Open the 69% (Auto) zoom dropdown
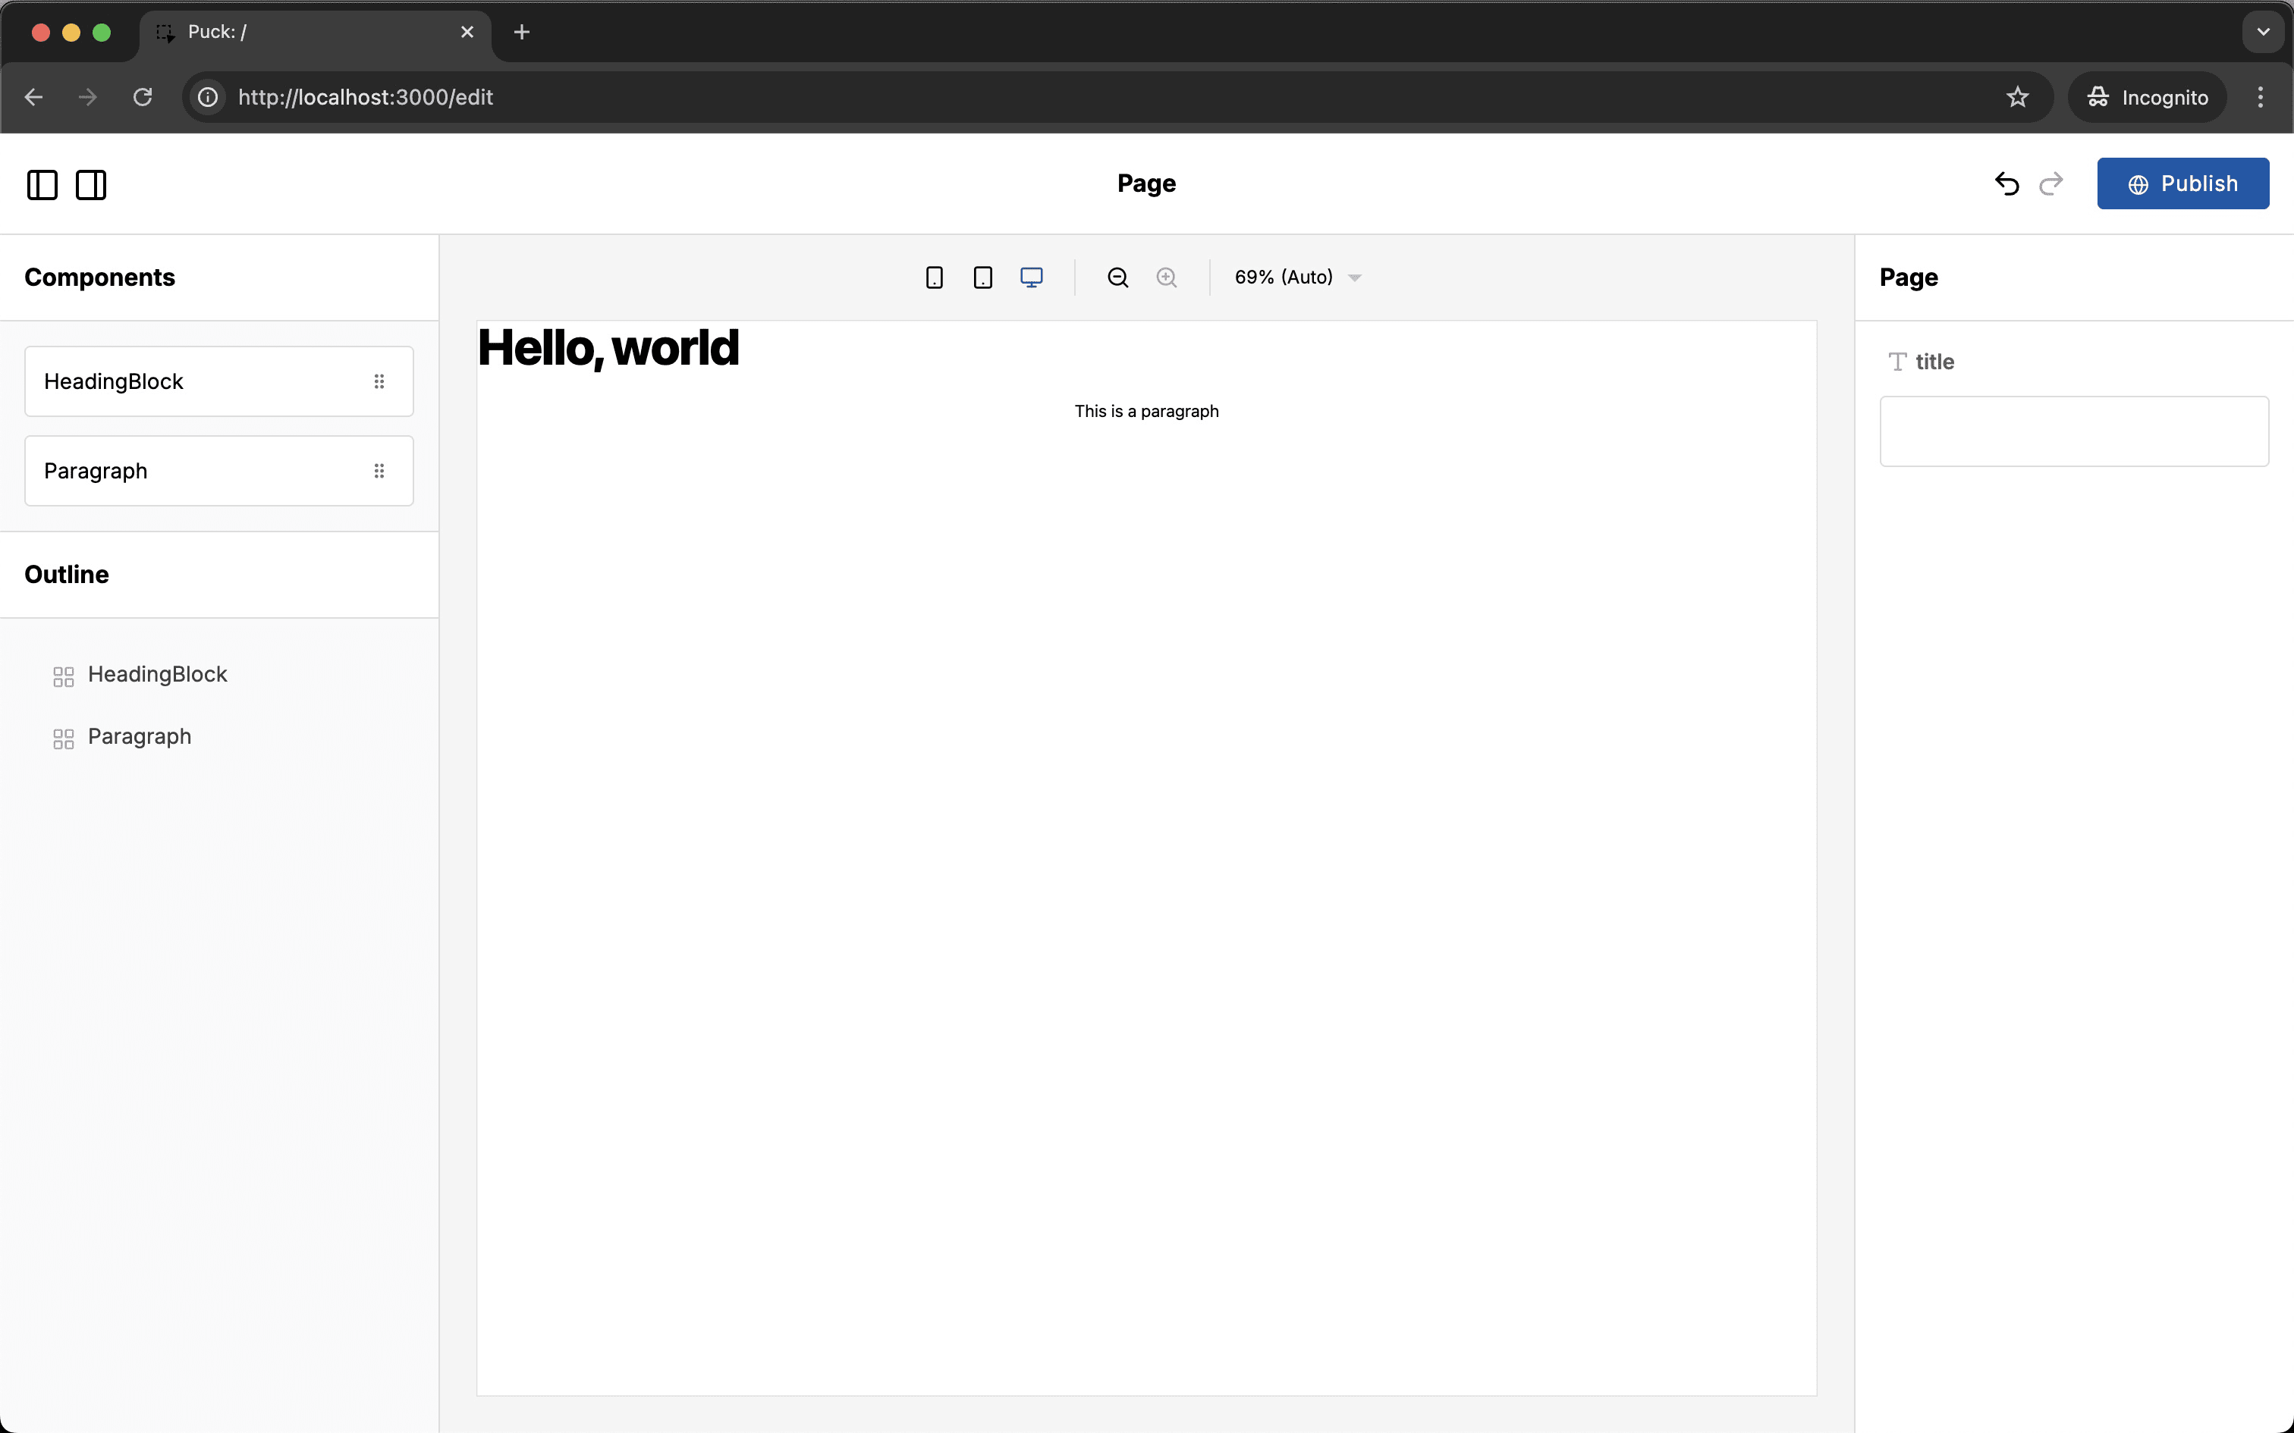This screenshot has width=2294, height=1433. [1296, 277]
